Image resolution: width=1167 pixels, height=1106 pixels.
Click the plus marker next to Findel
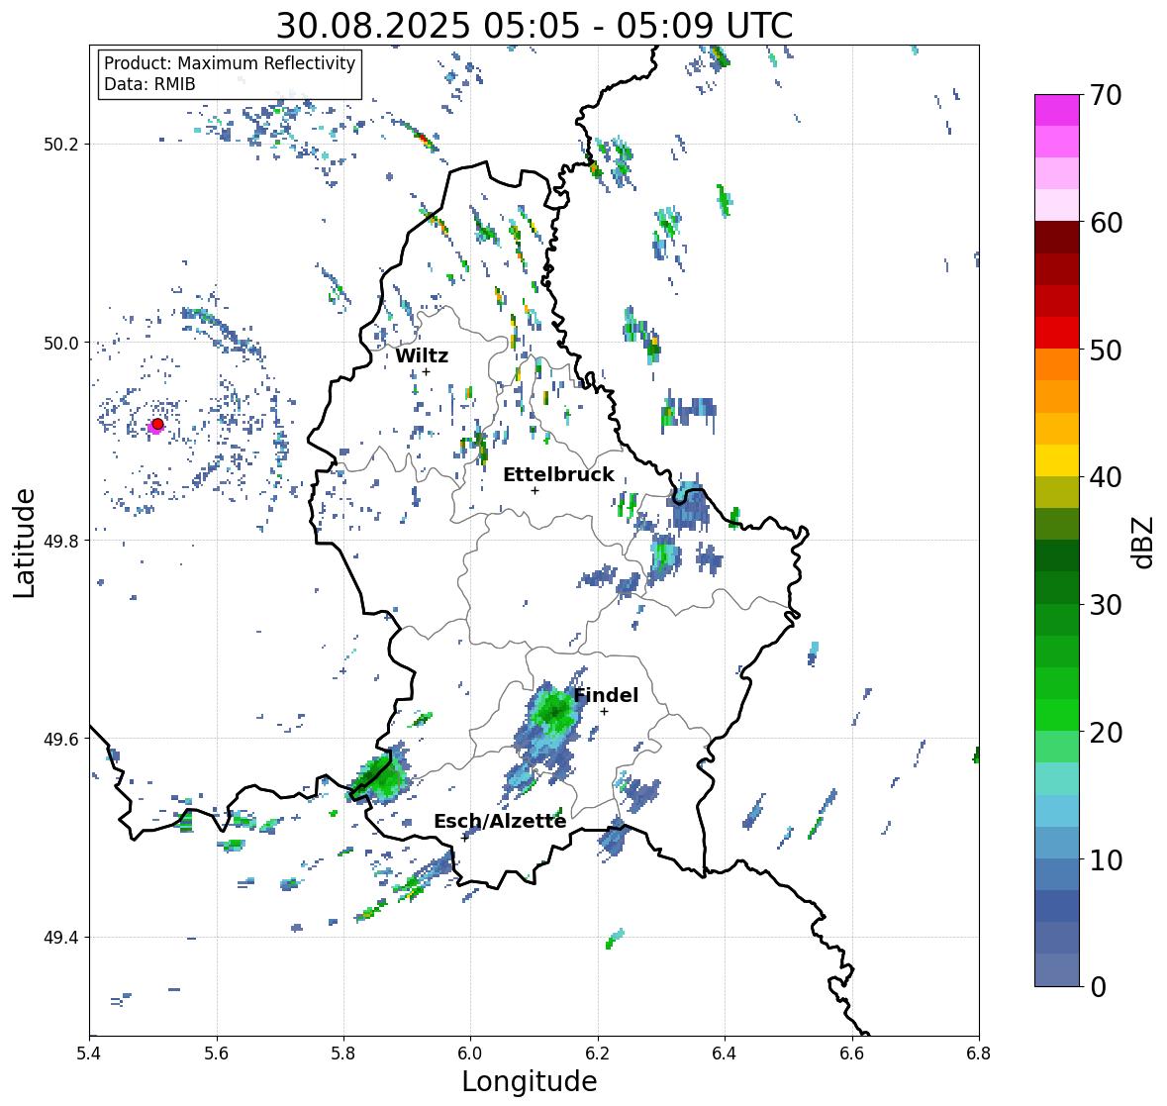[605, 712]
